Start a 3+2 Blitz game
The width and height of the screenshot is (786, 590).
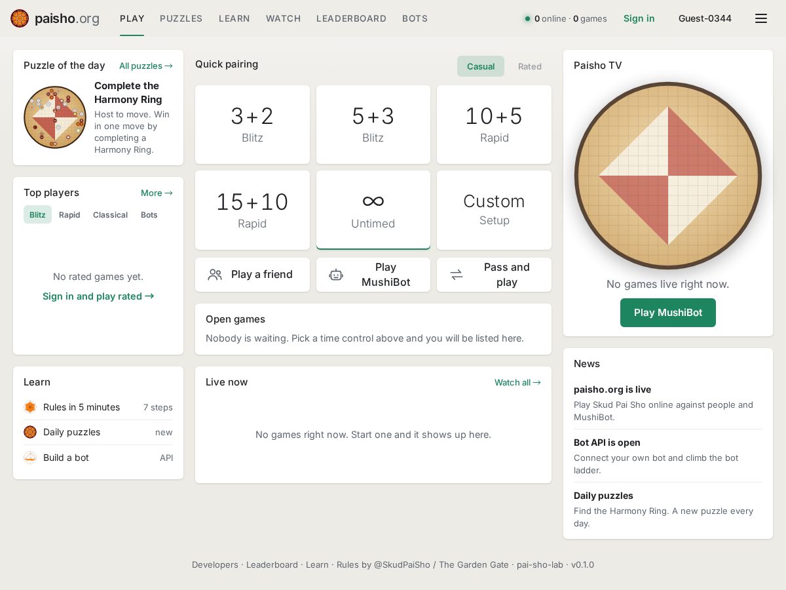tap(252, 125)
